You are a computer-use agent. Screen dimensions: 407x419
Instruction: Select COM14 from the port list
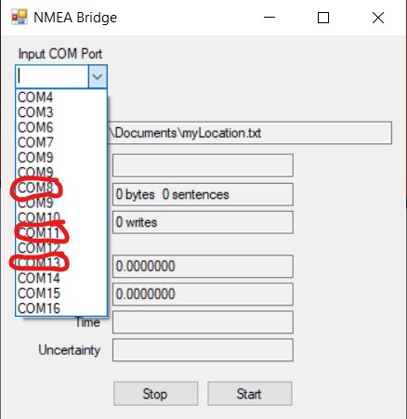click(61, 278)
